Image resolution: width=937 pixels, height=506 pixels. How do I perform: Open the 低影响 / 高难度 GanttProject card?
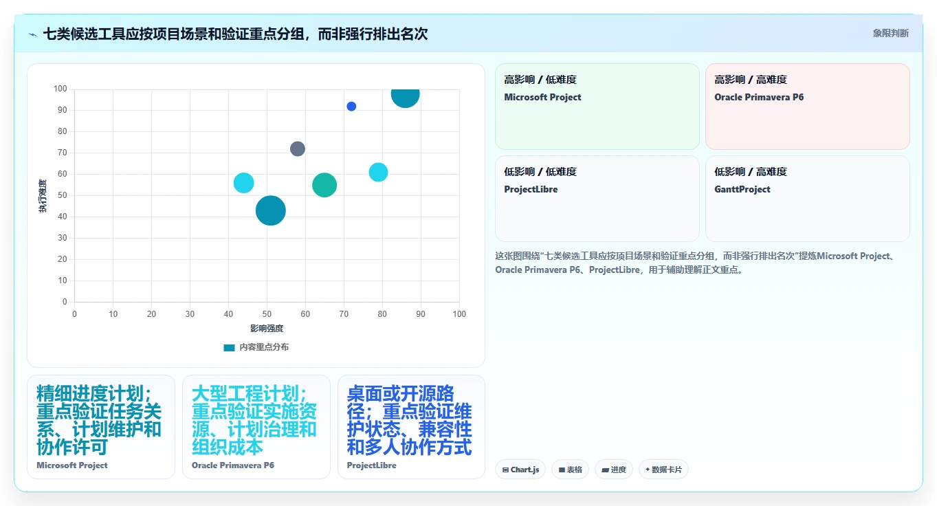(x=808, y=199)
